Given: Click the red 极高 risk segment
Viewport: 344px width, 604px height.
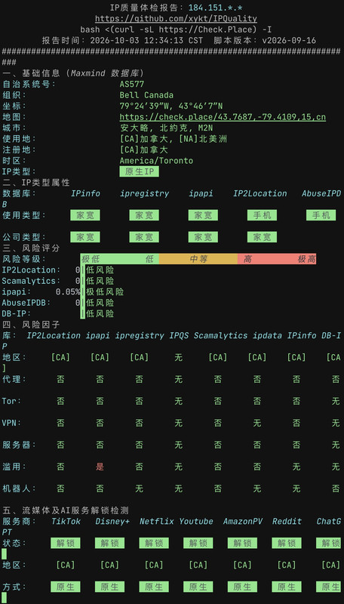Looking at the screenshot, I should pyautogui.click(x=296, y=259).
